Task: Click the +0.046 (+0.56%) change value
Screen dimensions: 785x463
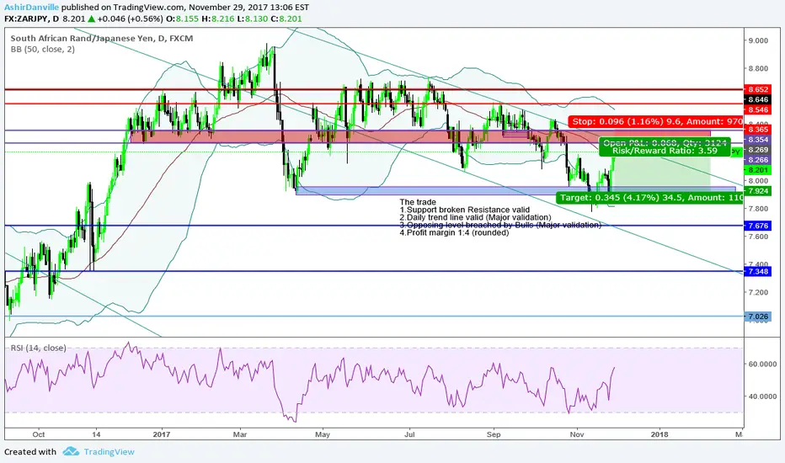Action: point(131,19)
